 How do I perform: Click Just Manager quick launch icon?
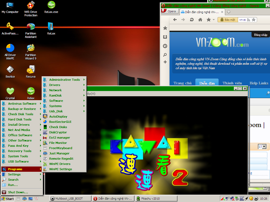25,199
